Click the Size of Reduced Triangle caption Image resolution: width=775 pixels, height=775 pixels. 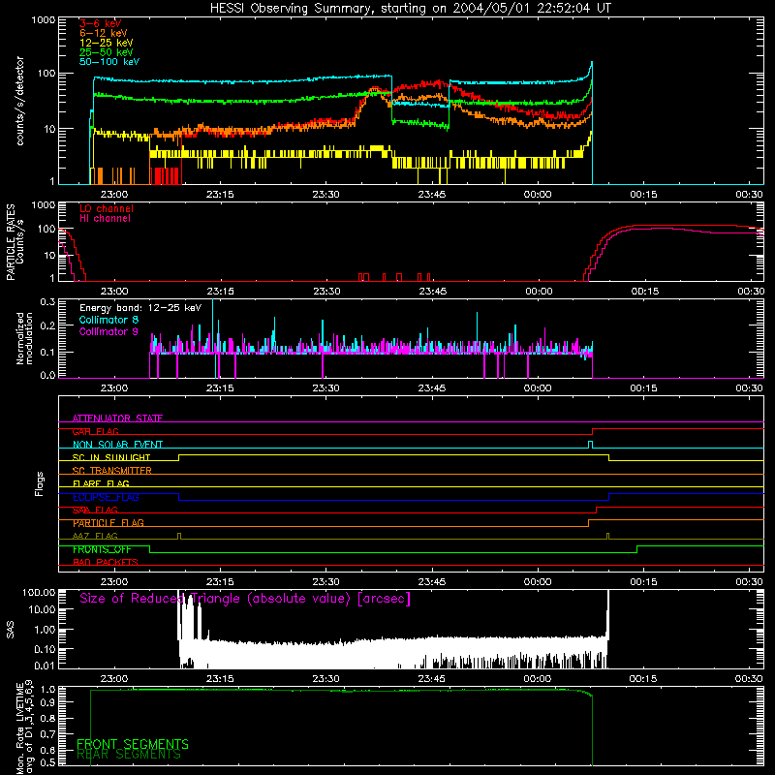pyautogui.click(x=245, y=599)
